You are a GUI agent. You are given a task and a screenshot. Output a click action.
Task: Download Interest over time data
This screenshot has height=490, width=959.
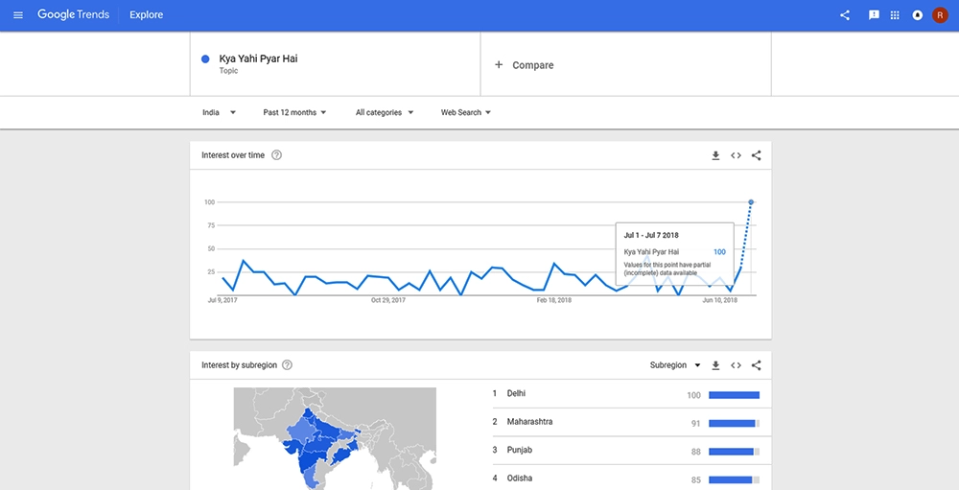(x=715, y=155)
